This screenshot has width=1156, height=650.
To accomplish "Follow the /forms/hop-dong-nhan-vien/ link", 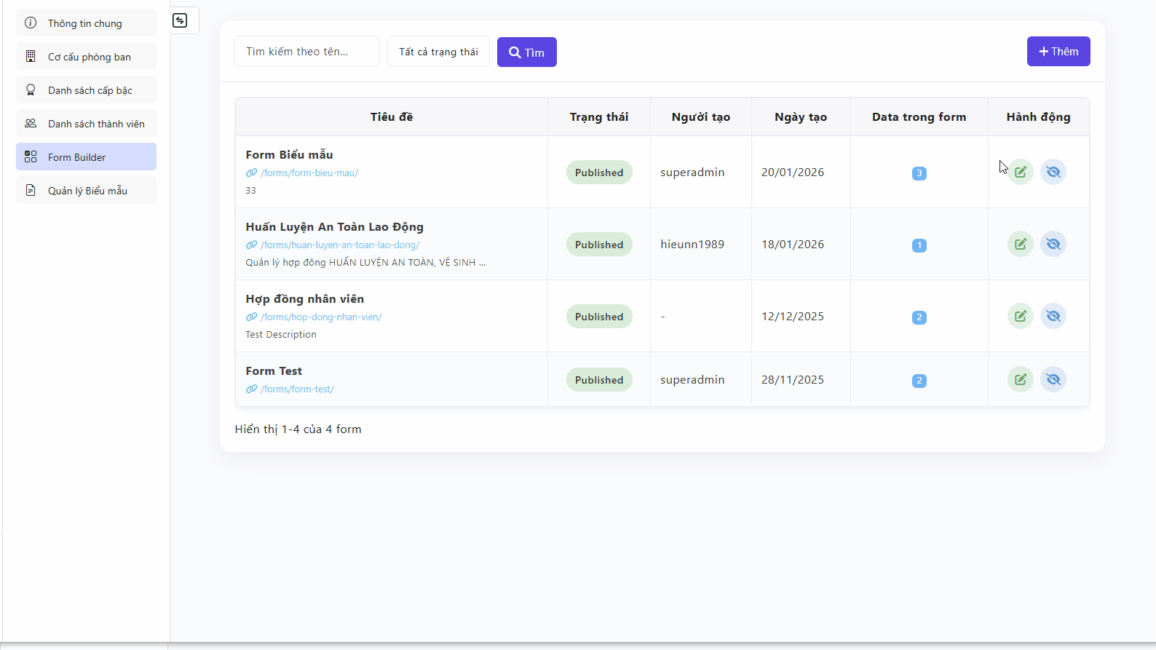I will [320, 317].
